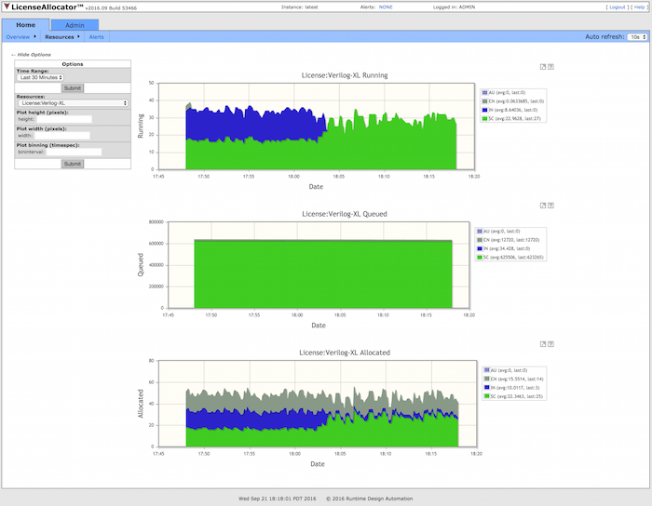Click the NONE alerts link

tap(386, 7)
